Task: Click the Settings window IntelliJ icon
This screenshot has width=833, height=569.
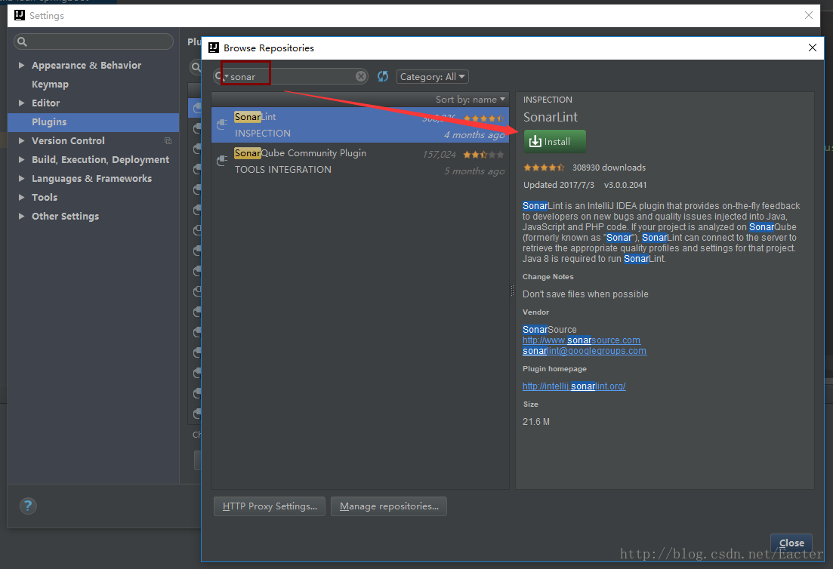Action: click(20, 15)
